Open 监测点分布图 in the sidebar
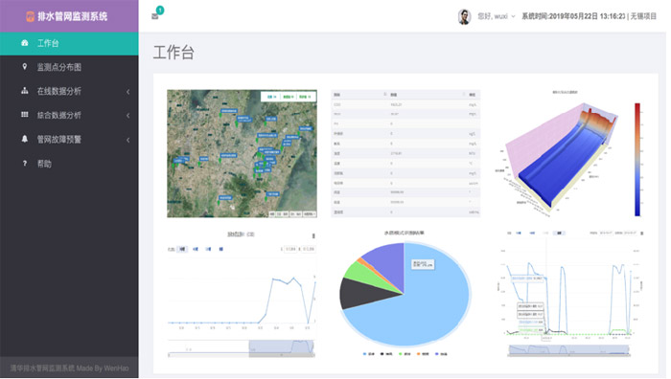Image resolution: width=671 pixels, height=379 pixels. [69, 67]
